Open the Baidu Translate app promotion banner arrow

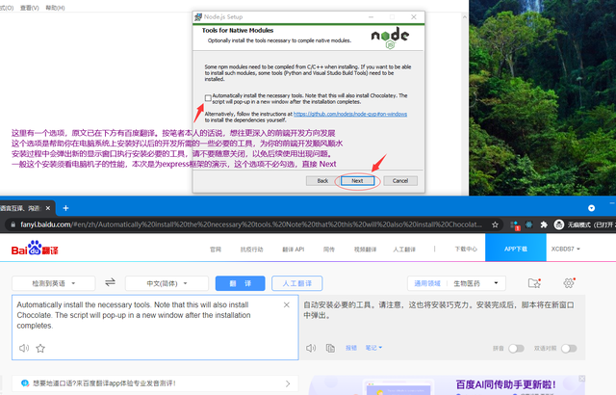pyautogui.click(x=288, y=383)
